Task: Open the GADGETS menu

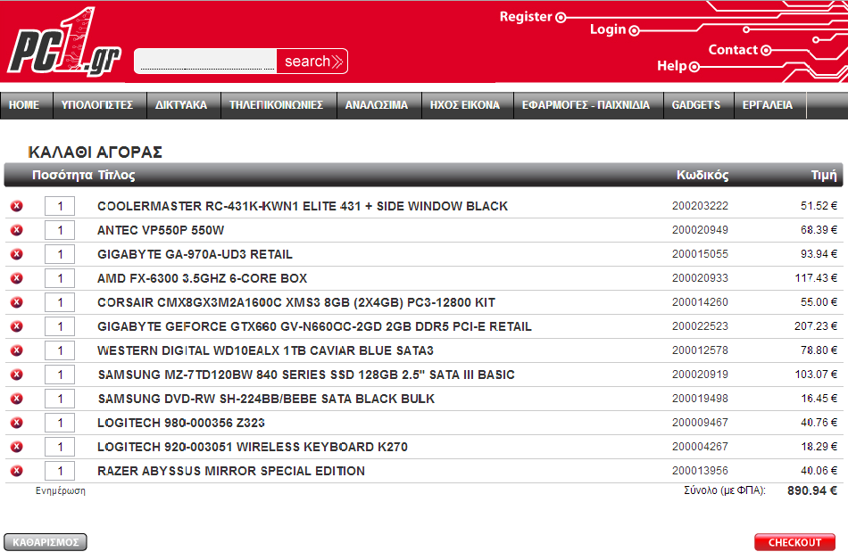Action: (696, 104)
